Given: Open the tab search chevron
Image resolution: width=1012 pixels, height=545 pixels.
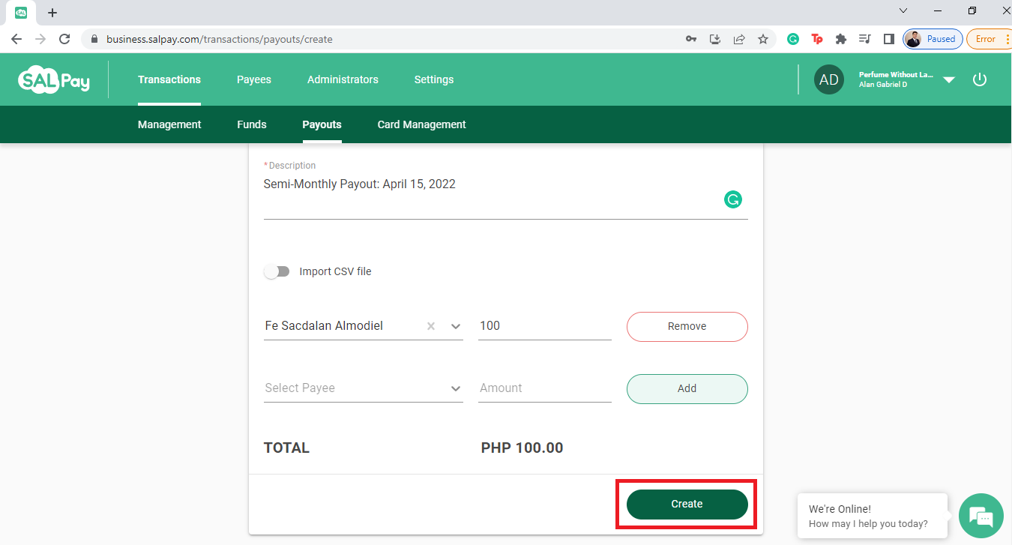Looking at the screenshot, I should (903, 10).
